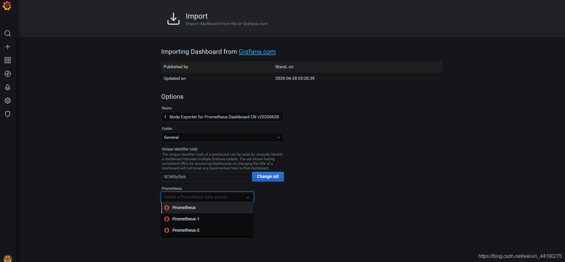Choose the Prometheus data source option
This screenshot has height=262, width=565.
pyautogui.click(x=207, y=208)
